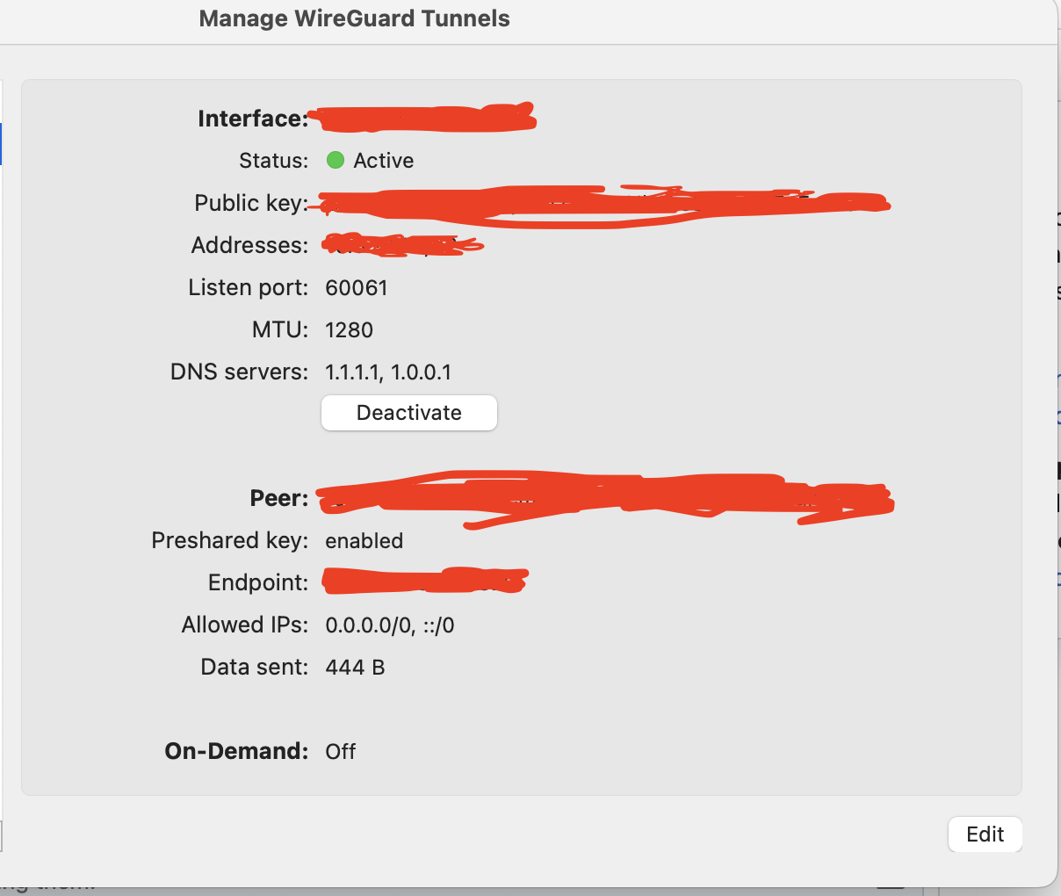The image size is (1061, 896).
Task: Click the Status: Active row
Action: (x=325, y=160)
